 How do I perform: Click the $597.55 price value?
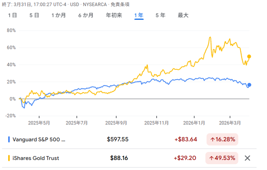coord(118,140)
